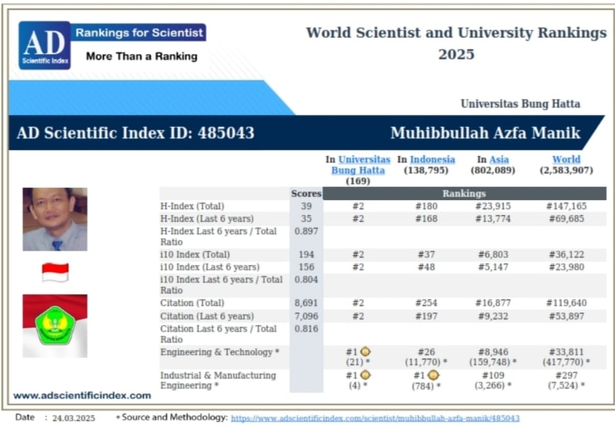Click the H-Index last 6 years score 35

click(306, 219)
